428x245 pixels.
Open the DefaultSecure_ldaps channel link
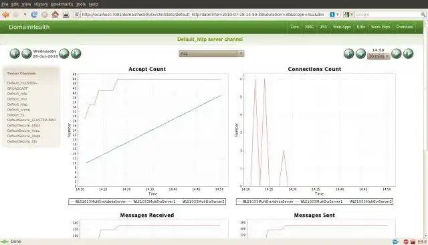(x=24, y=136)
